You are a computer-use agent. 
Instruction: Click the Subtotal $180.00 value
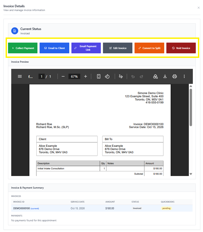tap(158, 174)
